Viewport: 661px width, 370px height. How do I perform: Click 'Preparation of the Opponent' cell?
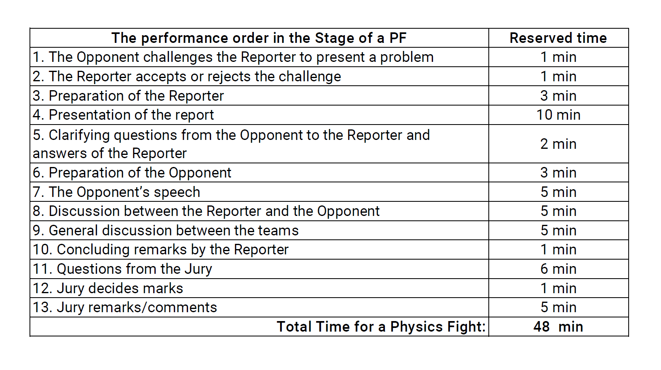pos(259,173)
